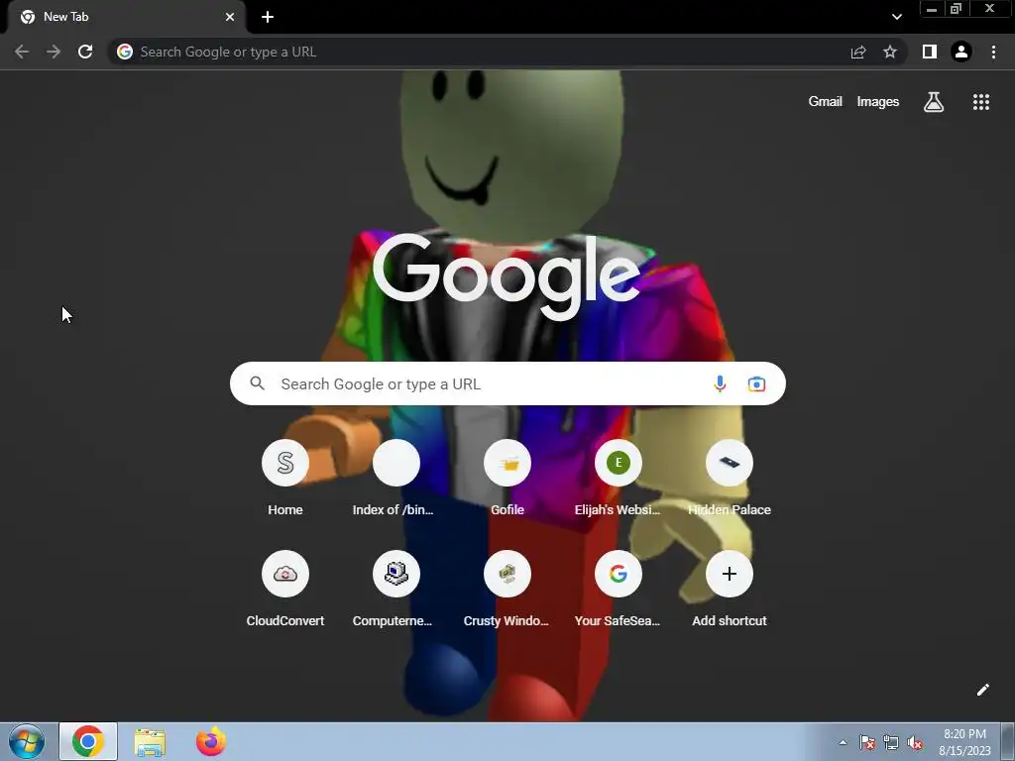Click the Chrome taskbar icon
1015x761 pixels.
[88, 741]
